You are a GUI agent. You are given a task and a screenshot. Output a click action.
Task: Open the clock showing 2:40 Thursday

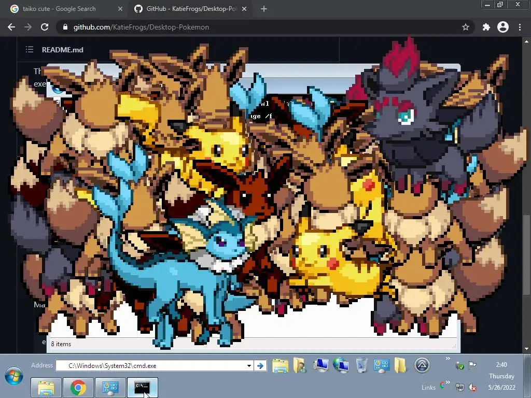click(x=501, y=376)
